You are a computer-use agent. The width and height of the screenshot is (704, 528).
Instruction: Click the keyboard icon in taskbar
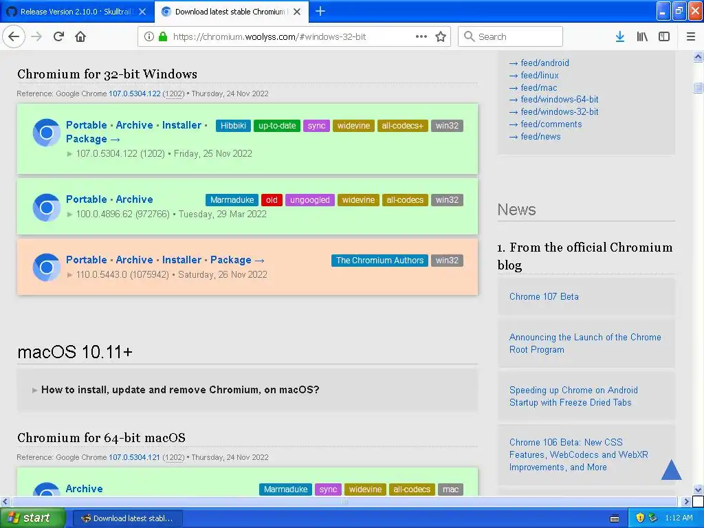click(615, 518)
